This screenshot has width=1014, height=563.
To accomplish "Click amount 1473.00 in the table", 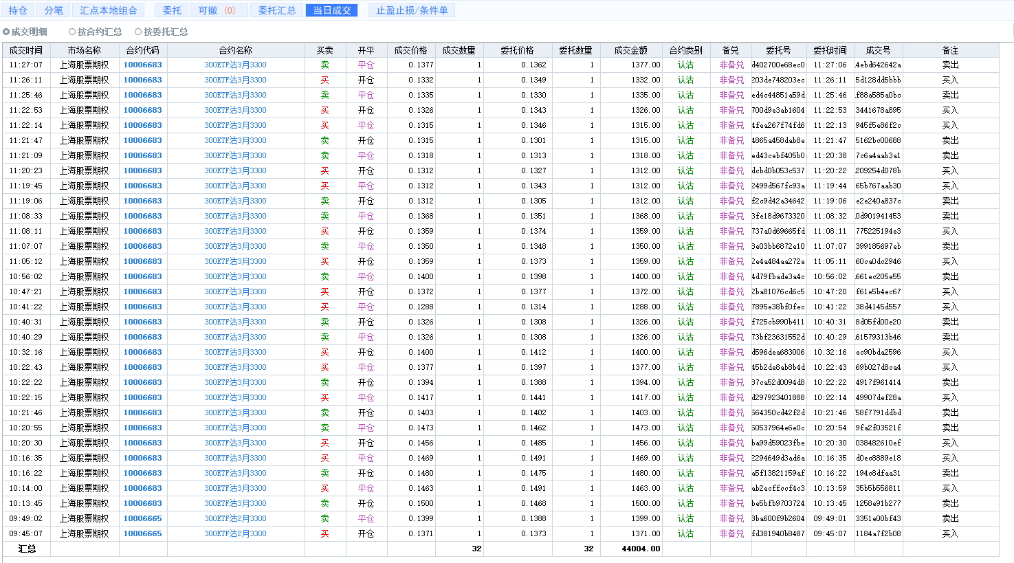I will tap(646, 428).
